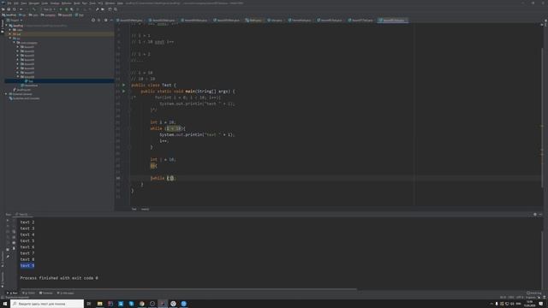
Task: Click Test breadcrumb below editor
Action: 134,209
